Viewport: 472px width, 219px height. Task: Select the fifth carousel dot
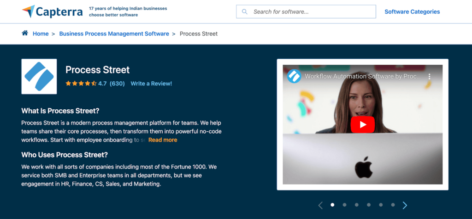coord(381,205)
